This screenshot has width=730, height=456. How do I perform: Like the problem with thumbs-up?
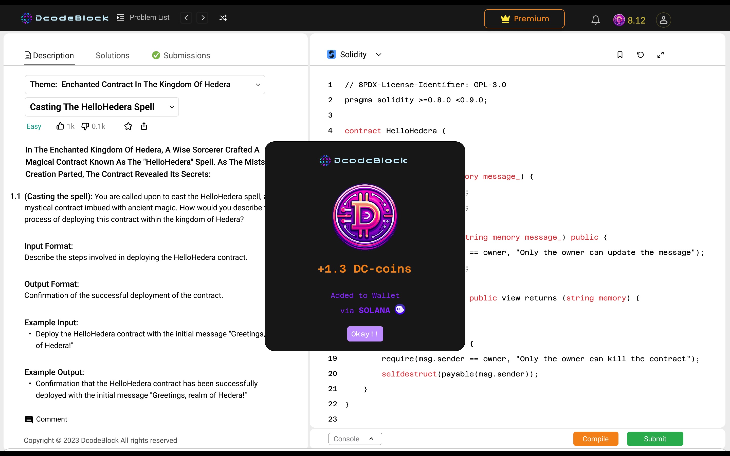60,126
